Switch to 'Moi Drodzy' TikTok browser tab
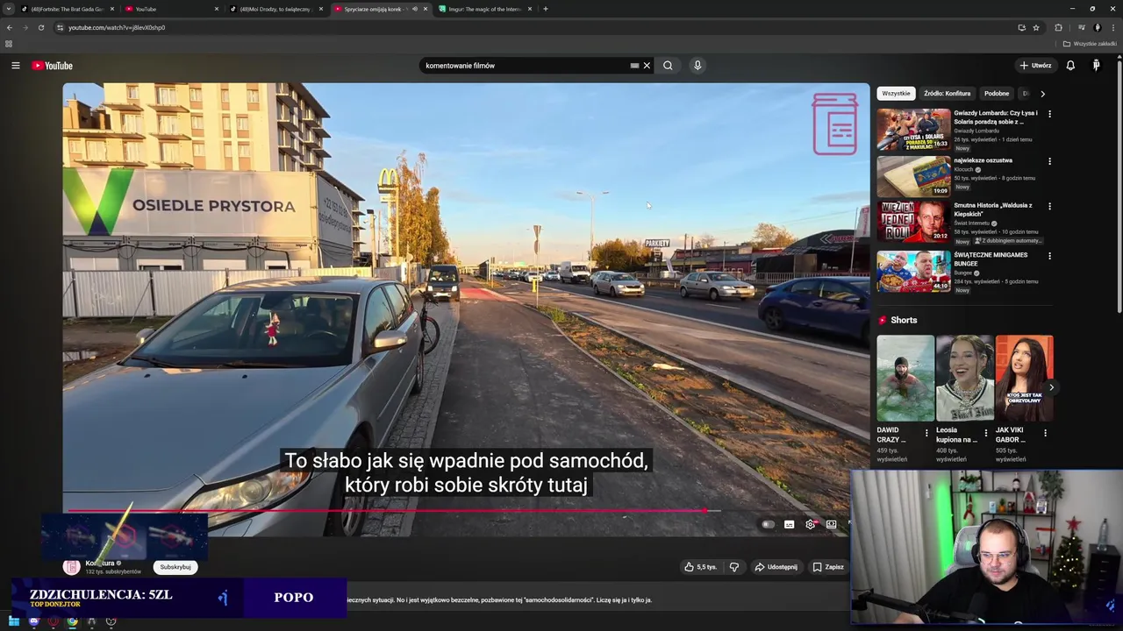Viewport: 1123px width, 631px height. coord(276,9)
